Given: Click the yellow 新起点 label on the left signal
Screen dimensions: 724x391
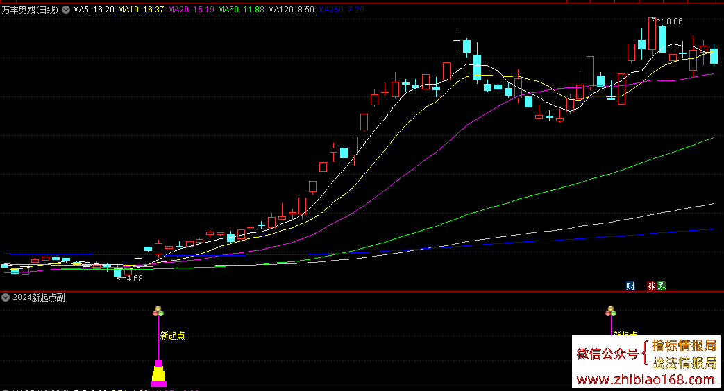Looking at the screenshot, I should point(173,336).
